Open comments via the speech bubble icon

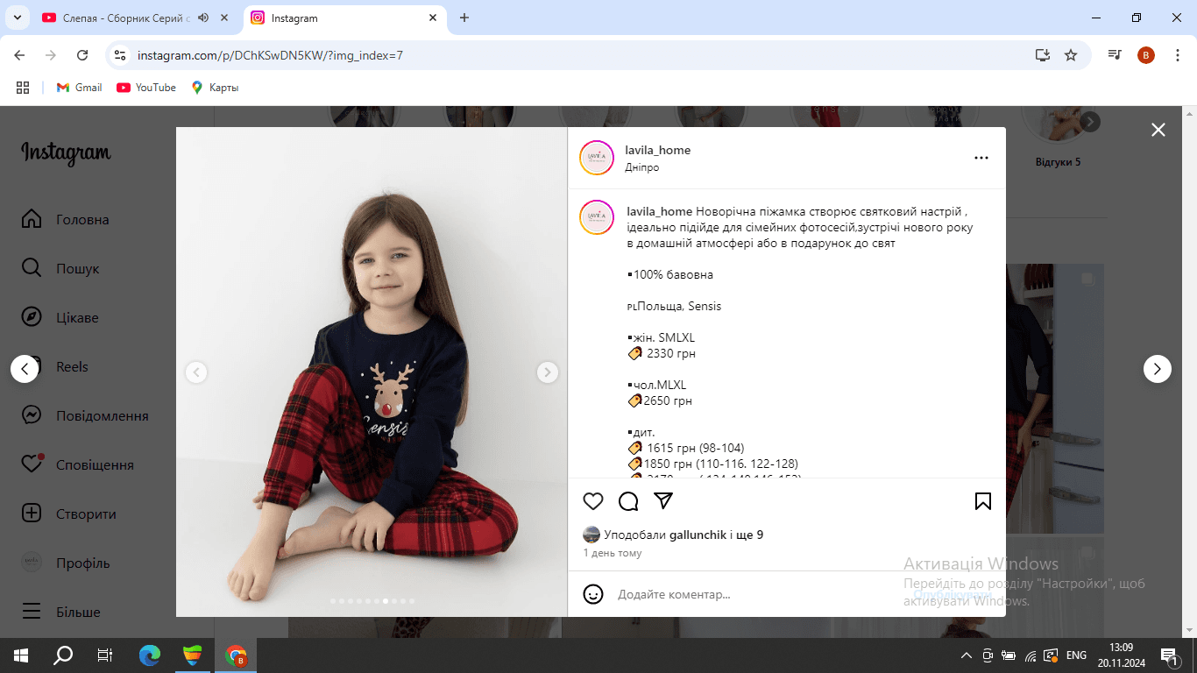pos(628,501)
